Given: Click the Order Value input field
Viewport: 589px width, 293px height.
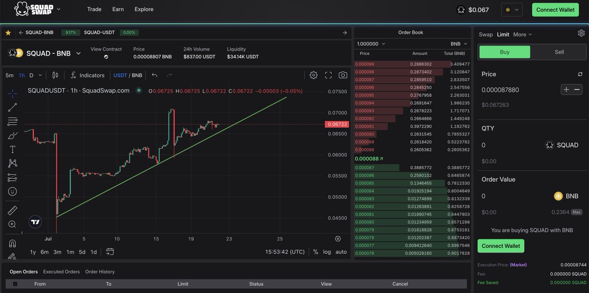Looking at the screenshot, I should tap(515, 196).
